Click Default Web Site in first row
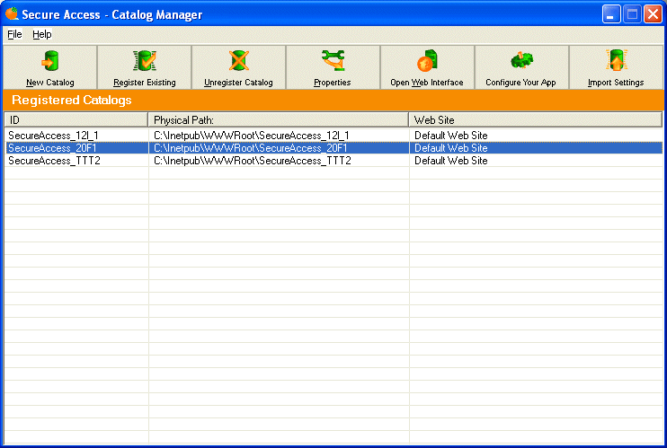Image resolution: width=667 pixels, height=448 pixels. [x=450, y=136]
